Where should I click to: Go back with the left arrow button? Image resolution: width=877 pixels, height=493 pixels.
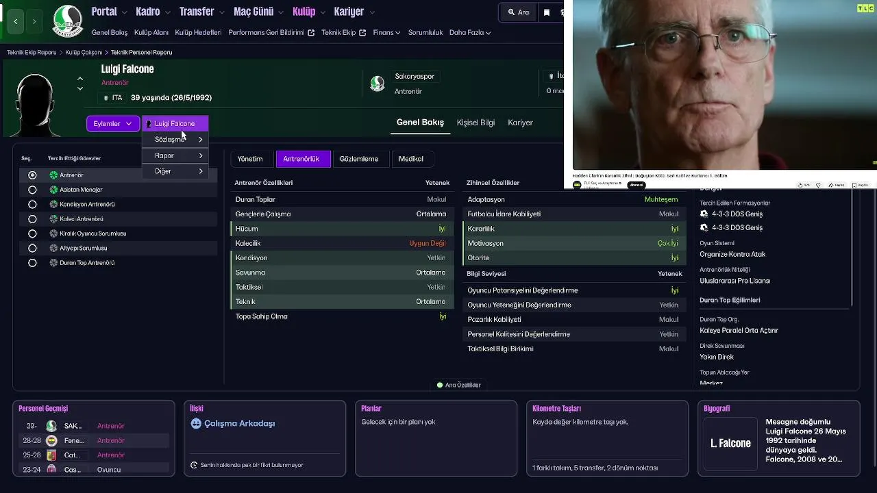click(16, 22)
